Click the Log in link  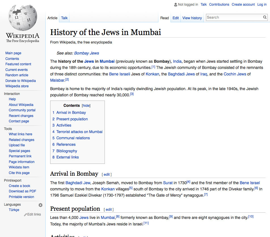tap(262, 5)
